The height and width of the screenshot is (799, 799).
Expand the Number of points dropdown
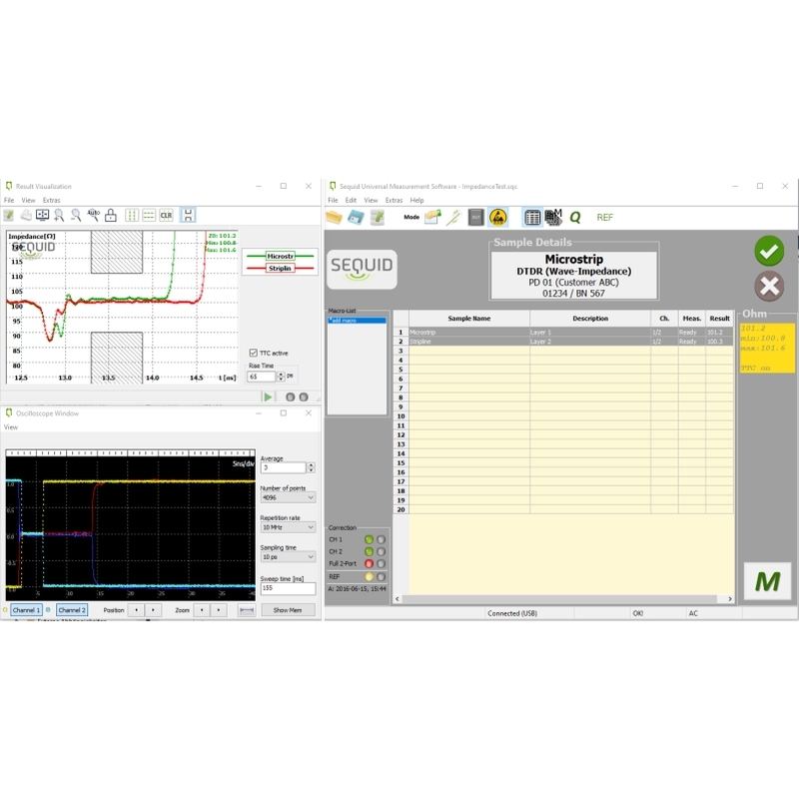coord(288,497)
